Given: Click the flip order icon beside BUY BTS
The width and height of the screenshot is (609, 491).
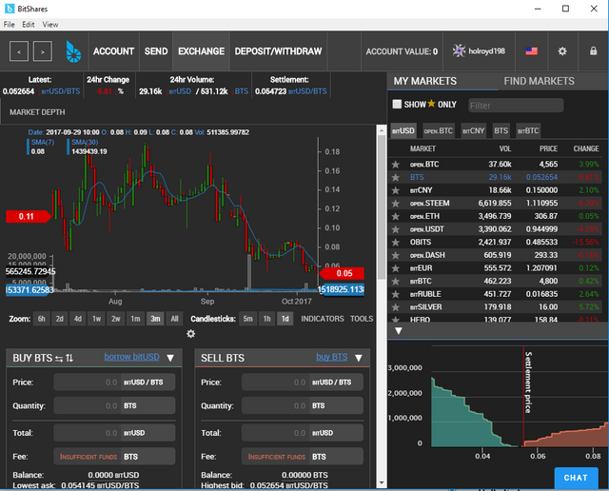Looking at the screenshot, I should click(x=69, y=358).
